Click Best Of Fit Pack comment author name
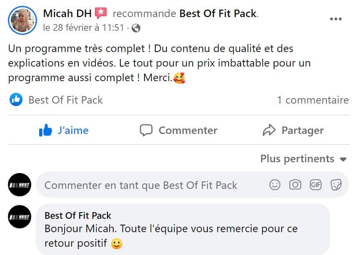 (x=78, y=215)
